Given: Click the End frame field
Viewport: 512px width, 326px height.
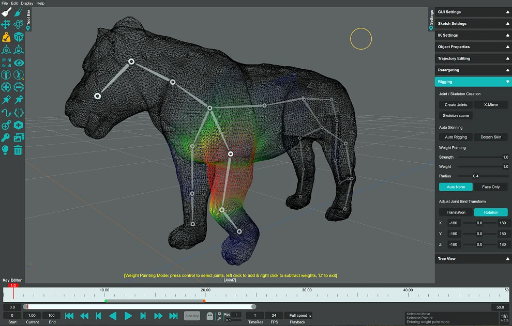Looking at the screenshot, I should (52, 316).
